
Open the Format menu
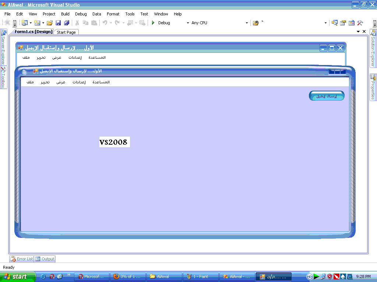pyautogui.click(x=113, y=14)
